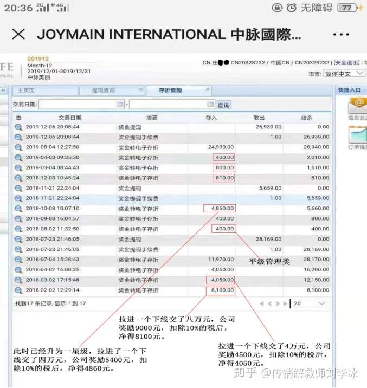The image size is (367, 388).
Task: View details icon for 2018-12-03 10:48:24 row
Action: [x=18, y=178]
